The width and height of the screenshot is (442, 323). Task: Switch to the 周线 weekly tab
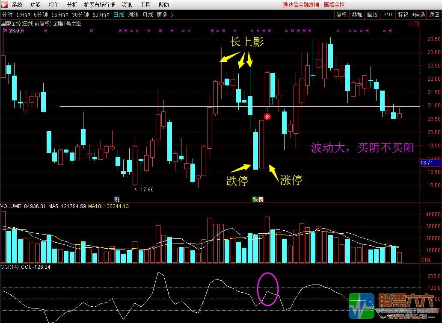coord(133,15)
